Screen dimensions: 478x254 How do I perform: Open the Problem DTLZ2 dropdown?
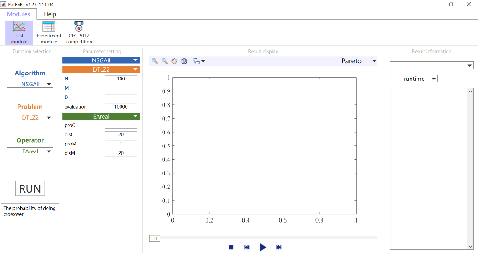30,118
